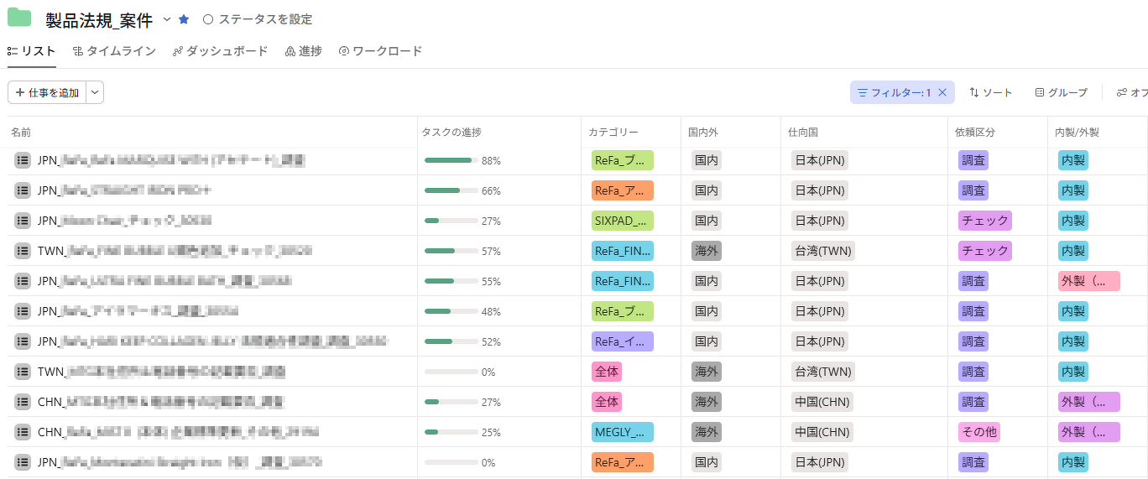Click the タスクの進捗 column header
This screenshot has height=479, width=1148.
[x=451, y=132]
